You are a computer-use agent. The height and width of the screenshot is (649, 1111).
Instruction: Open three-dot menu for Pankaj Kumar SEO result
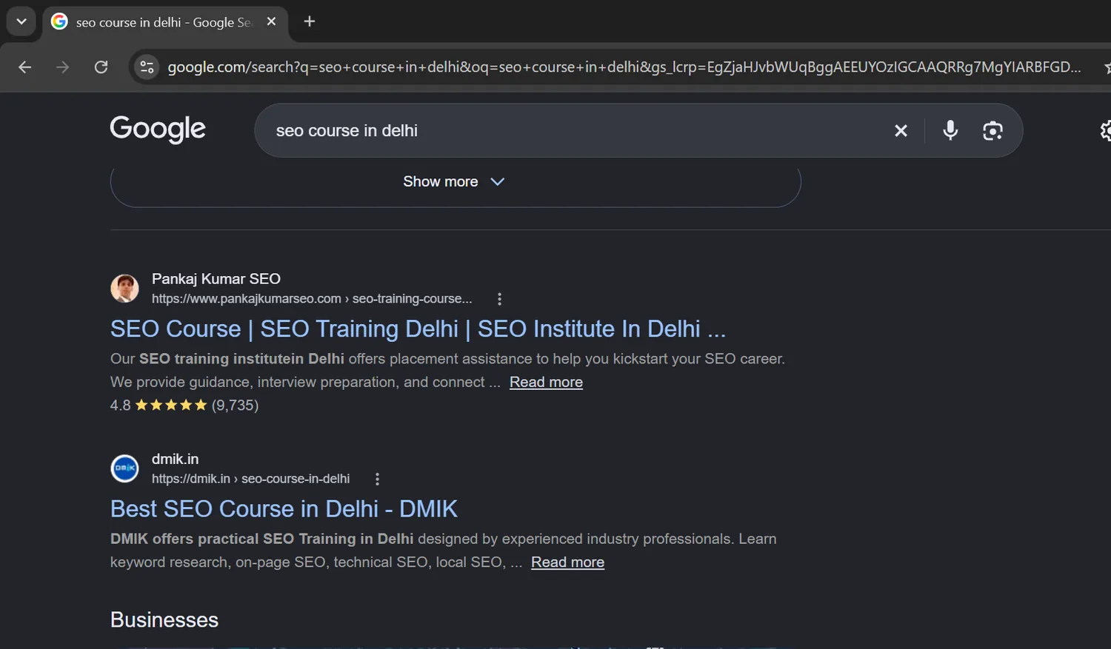499,299
